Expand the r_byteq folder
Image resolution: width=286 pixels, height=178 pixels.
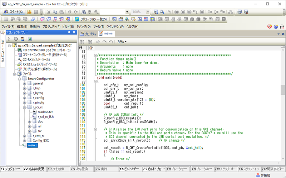[x=24, y=93]
